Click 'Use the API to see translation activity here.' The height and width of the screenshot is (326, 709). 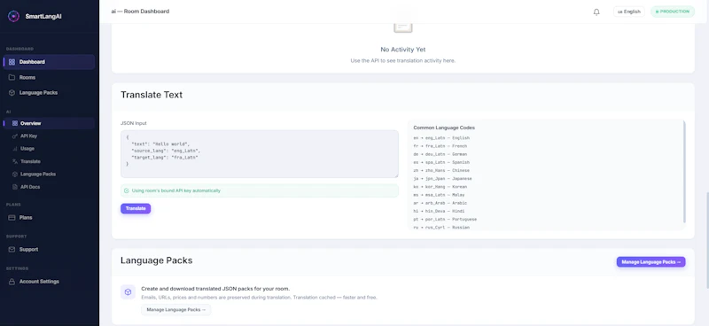pyautogui.click(x=403, y=60)
